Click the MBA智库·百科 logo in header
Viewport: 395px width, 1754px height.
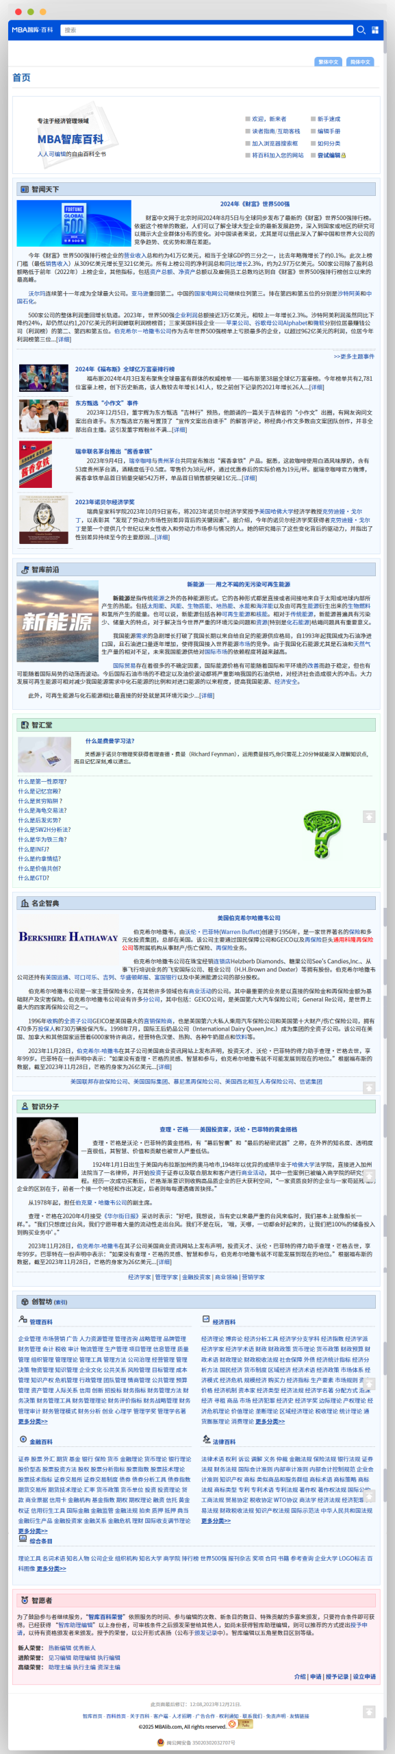pos(32,30)
